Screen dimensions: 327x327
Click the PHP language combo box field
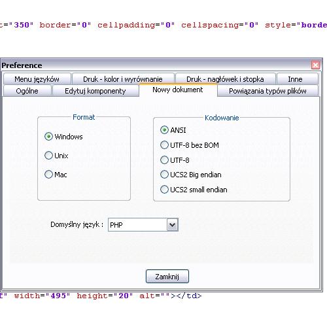(x=143, y=224)
